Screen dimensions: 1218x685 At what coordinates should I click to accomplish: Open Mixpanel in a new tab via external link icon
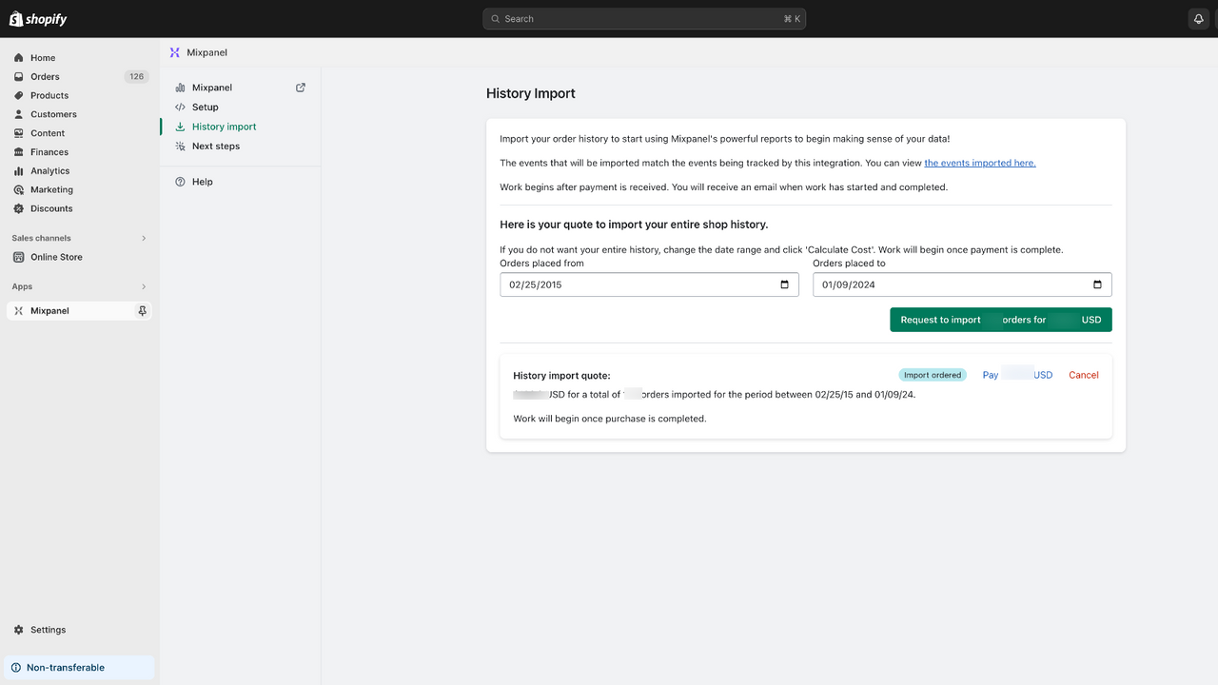[300, 87]
